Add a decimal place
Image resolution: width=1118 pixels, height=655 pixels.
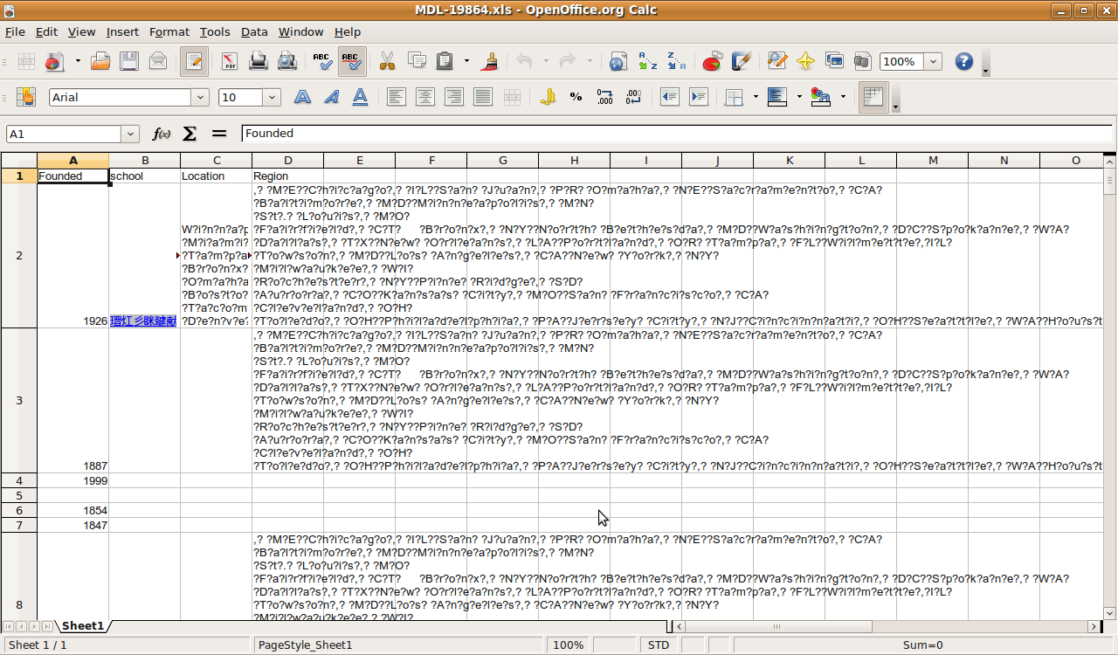(x=605, y=97)
